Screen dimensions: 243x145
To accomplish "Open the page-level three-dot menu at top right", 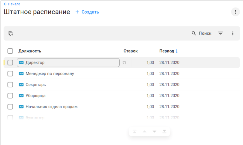I will 235,12.
